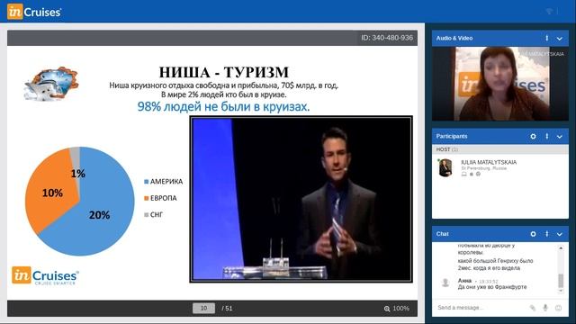Click the inCruises logo at the slide bottom
Viewport: 576px width, 324px height.
[45, 275]
